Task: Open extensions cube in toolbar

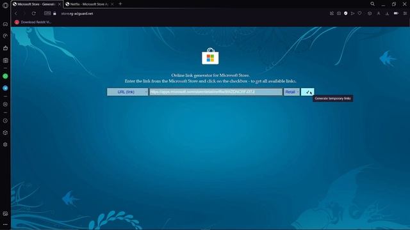Action: 370,13
